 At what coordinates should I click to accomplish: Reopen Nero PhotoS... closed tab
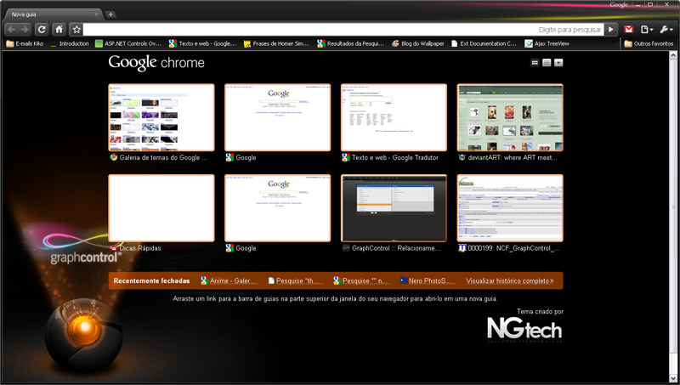coord(428,280)
